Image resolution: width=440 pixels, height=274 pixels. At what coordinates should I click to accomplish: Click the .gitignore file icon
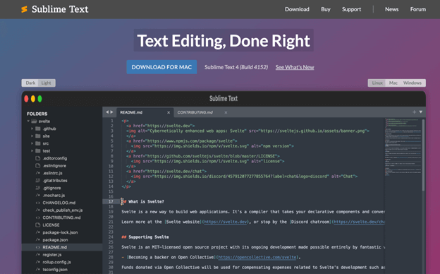38,188
